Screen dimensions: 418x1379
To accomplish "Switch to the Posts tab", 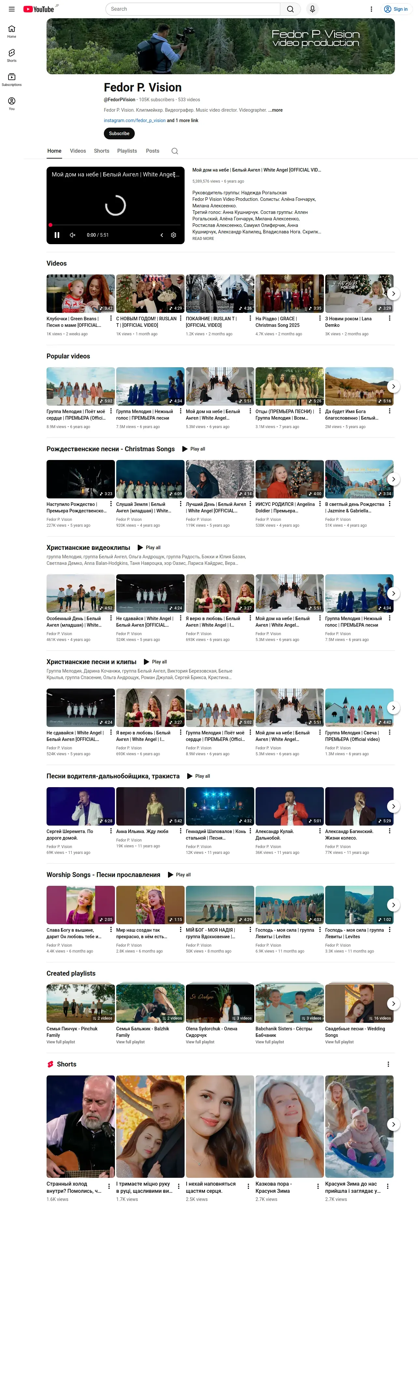I will (x=153, y=151).
